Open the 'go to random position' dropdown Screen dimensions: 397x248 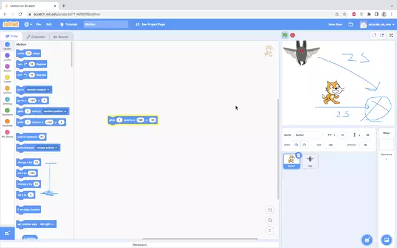click(x=37, y=90)
